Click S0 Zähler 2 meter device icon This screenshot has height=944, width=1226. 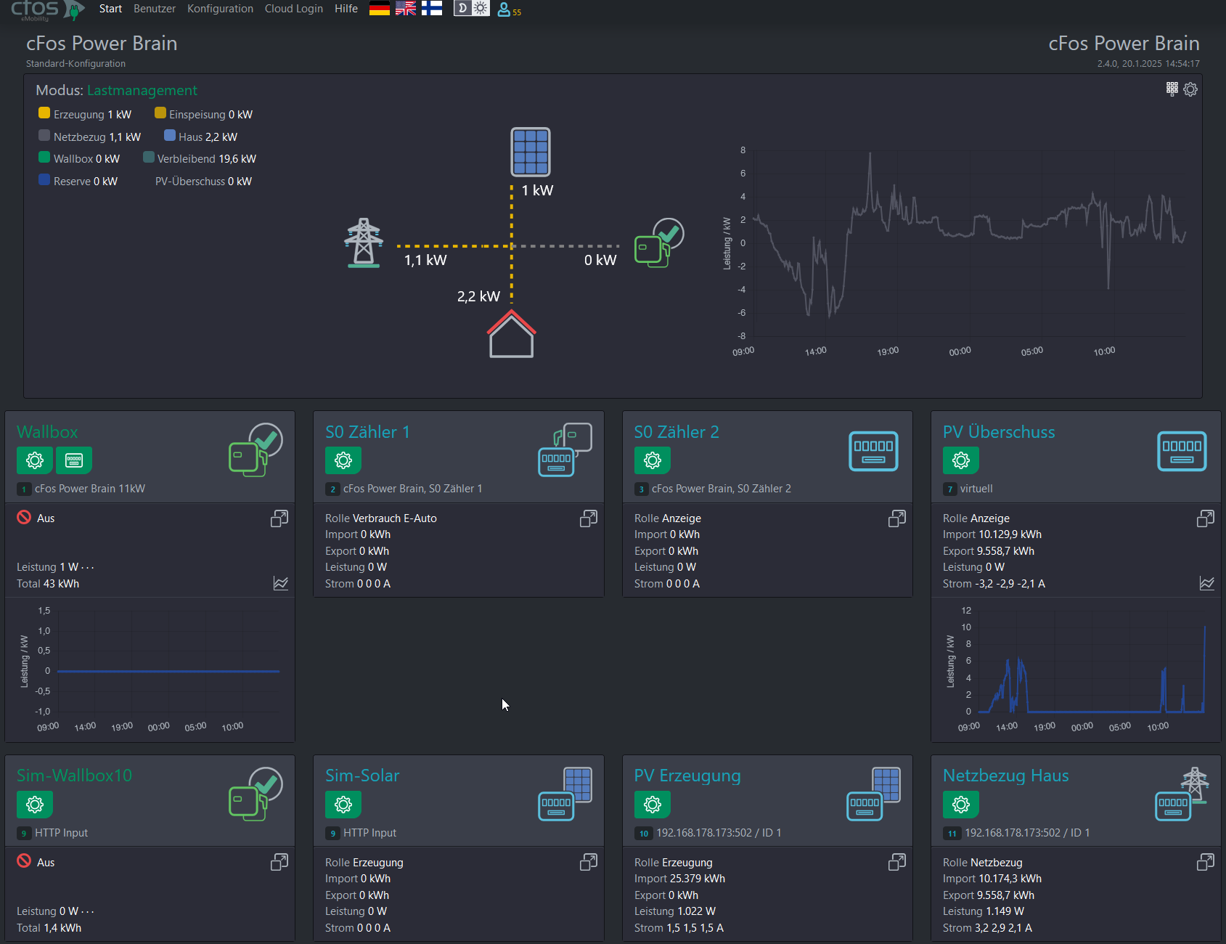click(873, 451)
